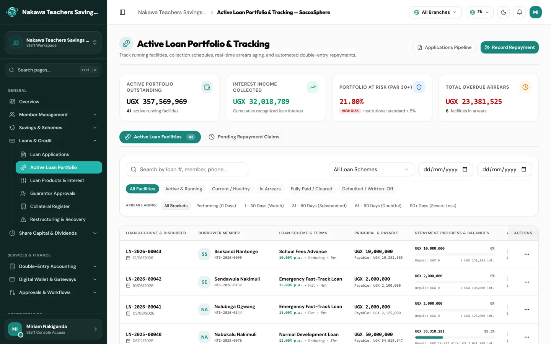Open actions menu for LN-2026-00043

[x=527, y=254]
